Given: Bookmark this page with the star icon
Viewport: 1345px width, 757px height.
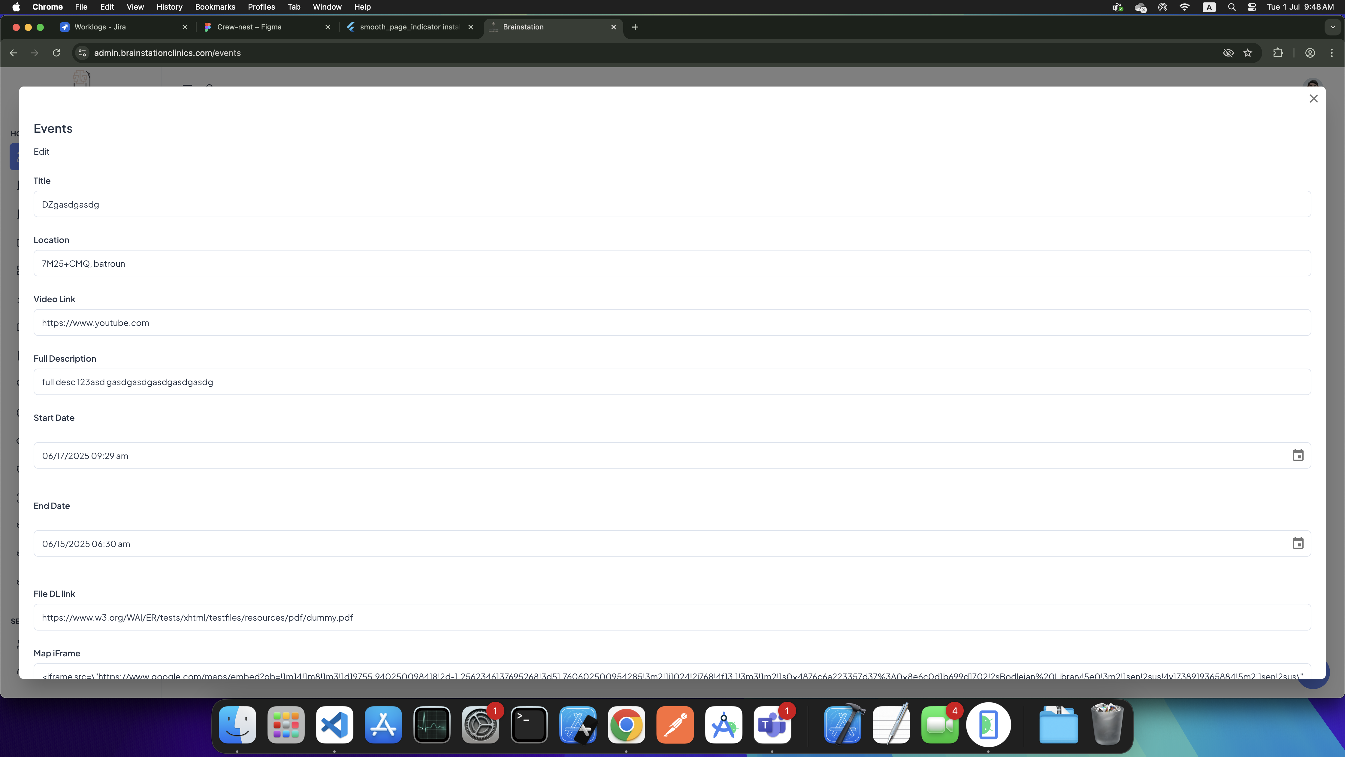Looking at the screenshot, I should tap(1247, 53).
